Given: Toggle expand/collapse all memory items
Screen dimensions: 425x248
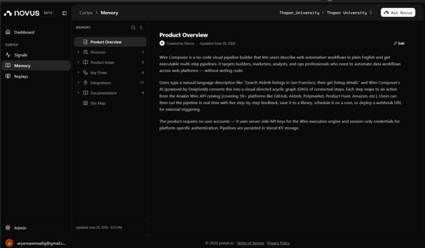Looking at the screenshot, I should 141,27.
